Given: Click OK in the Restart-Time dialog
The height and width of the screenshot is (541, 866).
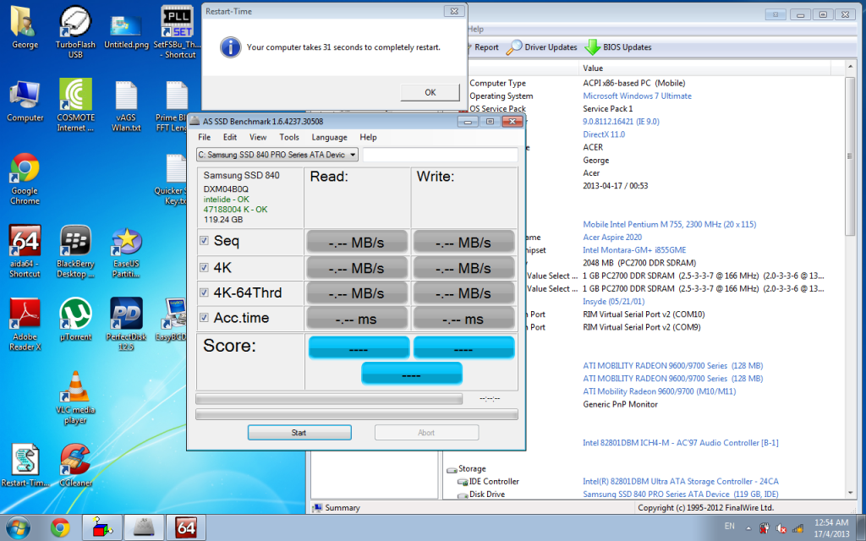Looking at the screenshot, I should [x=430, y=92].
